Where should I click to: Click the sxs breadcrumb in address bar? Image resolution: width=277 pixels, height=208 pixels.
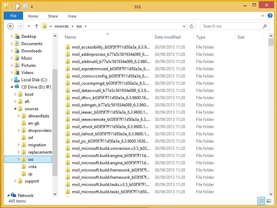[79, 26]
